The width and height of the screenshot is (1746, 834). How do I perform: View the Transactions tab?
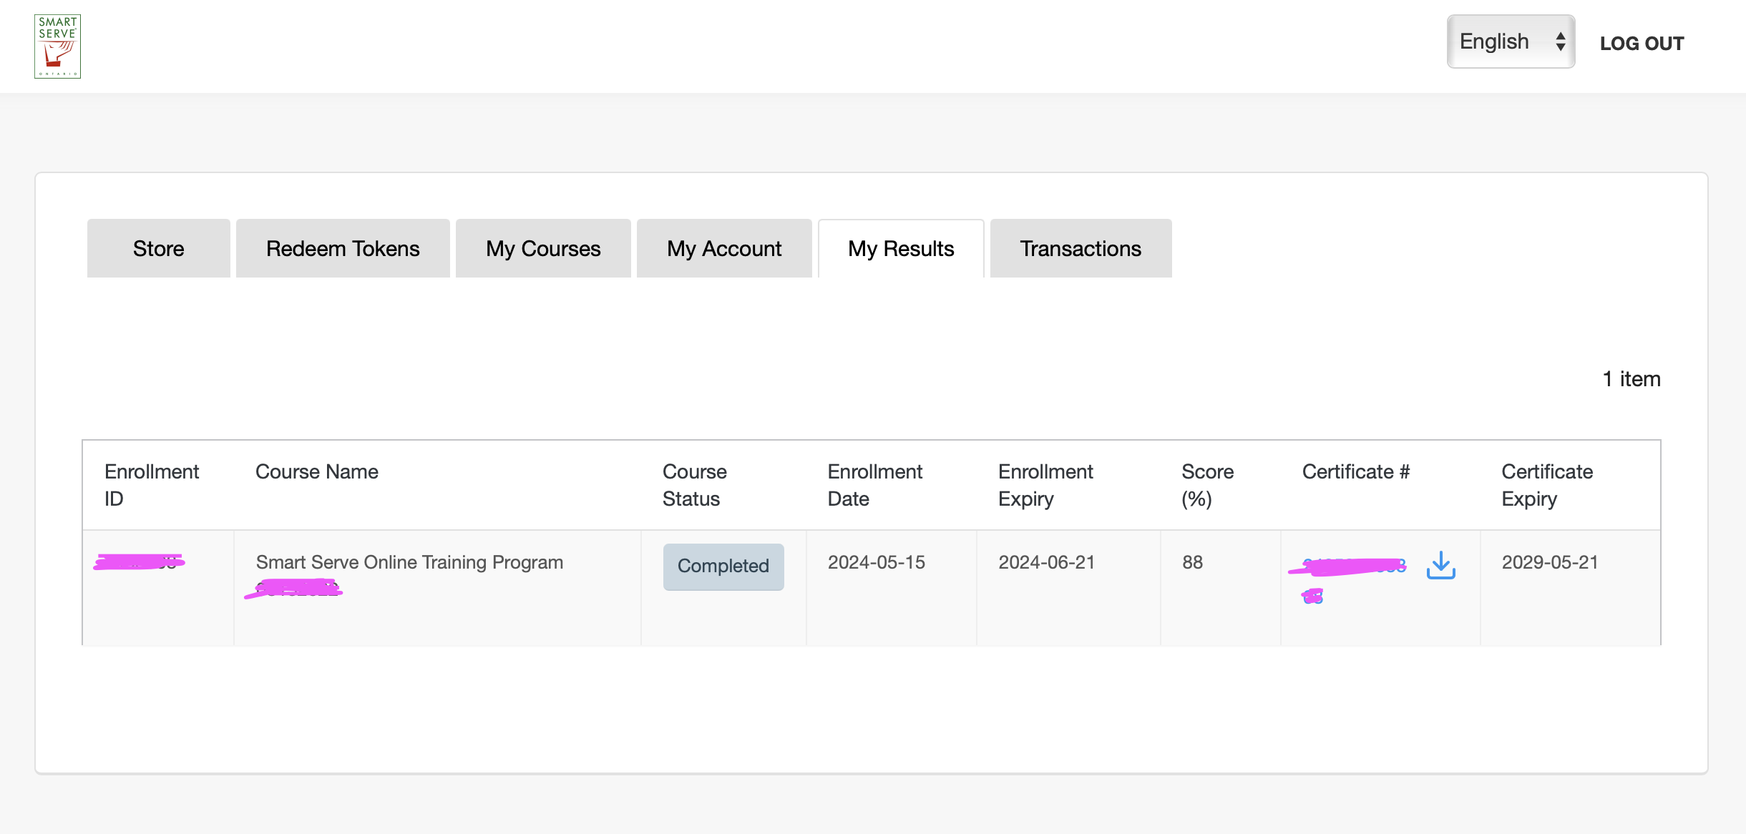[x=1081, y=248]
